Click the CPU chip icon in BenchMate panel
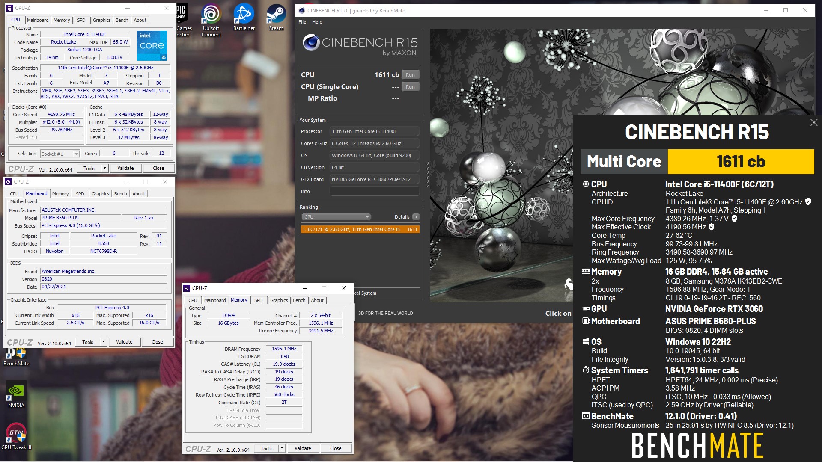822x462 pixels. (586, 184)
